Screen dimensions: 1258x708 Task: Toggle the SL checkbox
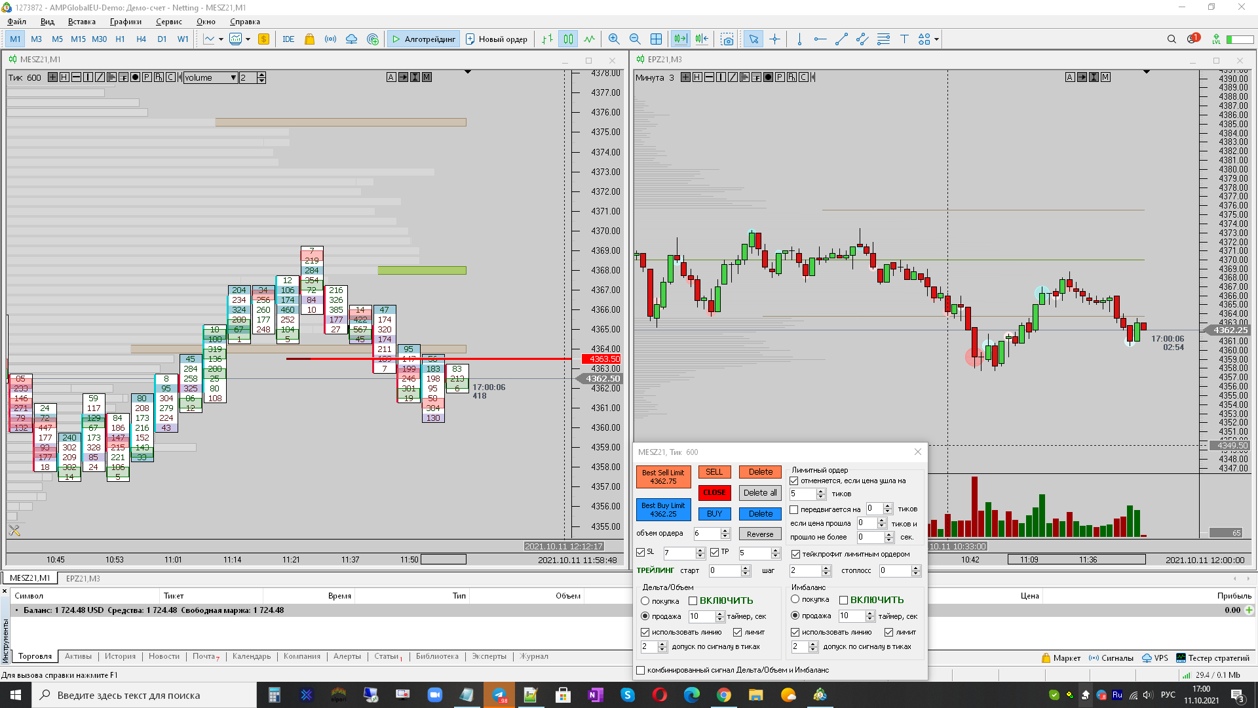click(x=641, y=553)
